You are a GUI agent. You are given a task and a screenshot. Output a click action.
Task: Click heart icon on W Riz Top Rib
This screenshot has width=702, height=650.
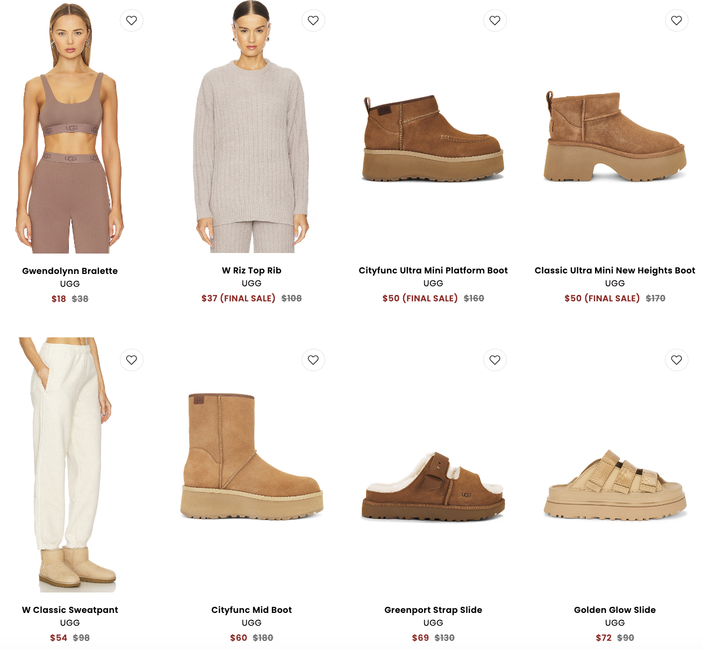pyautogui.click(x=313, y=20)
